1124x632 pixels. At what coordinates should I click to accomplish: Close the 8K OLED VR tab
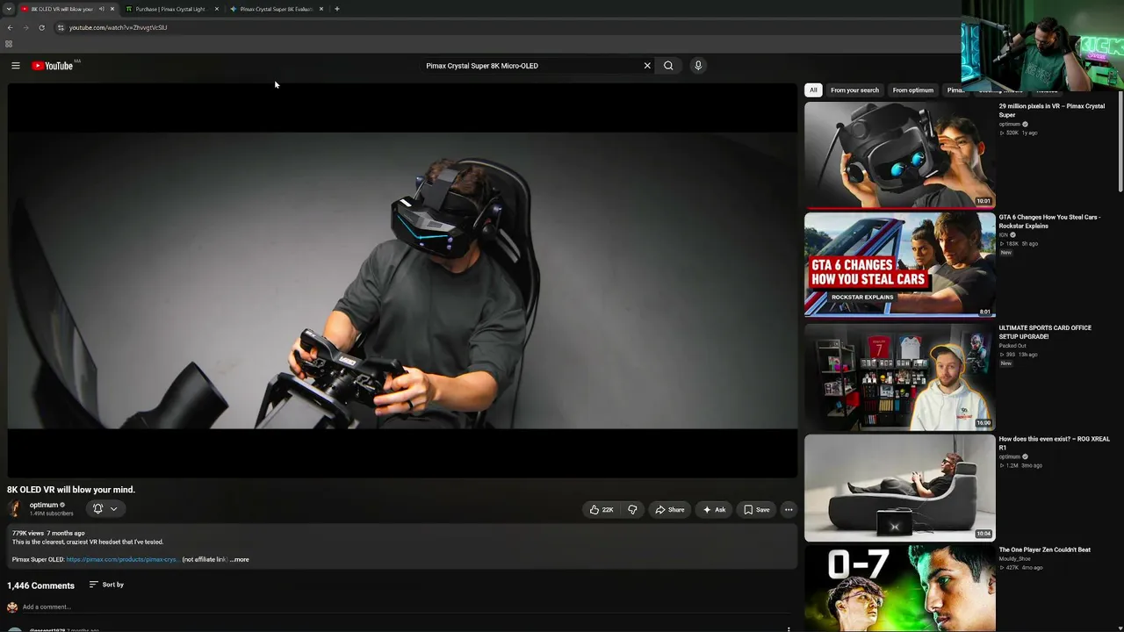112,9
